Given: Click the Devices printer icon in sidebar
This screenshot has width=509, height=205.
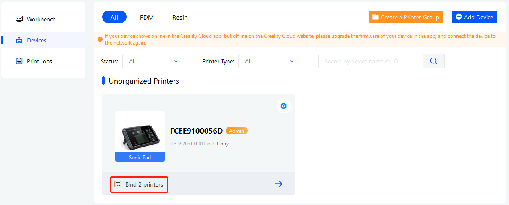Looking at the screenshot, I should pyautogui.click(x=19, y=40).
